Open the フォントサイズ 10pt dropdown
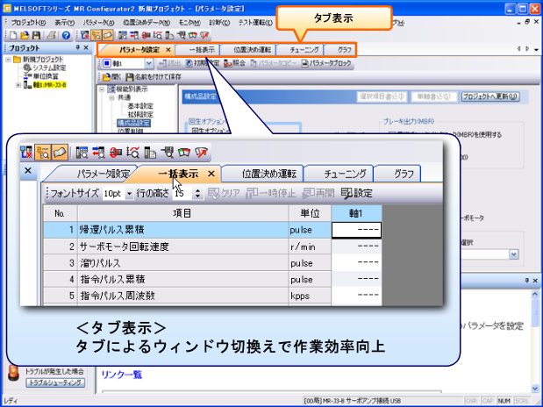This screenshot has width=543, height=407. point(129,193)
